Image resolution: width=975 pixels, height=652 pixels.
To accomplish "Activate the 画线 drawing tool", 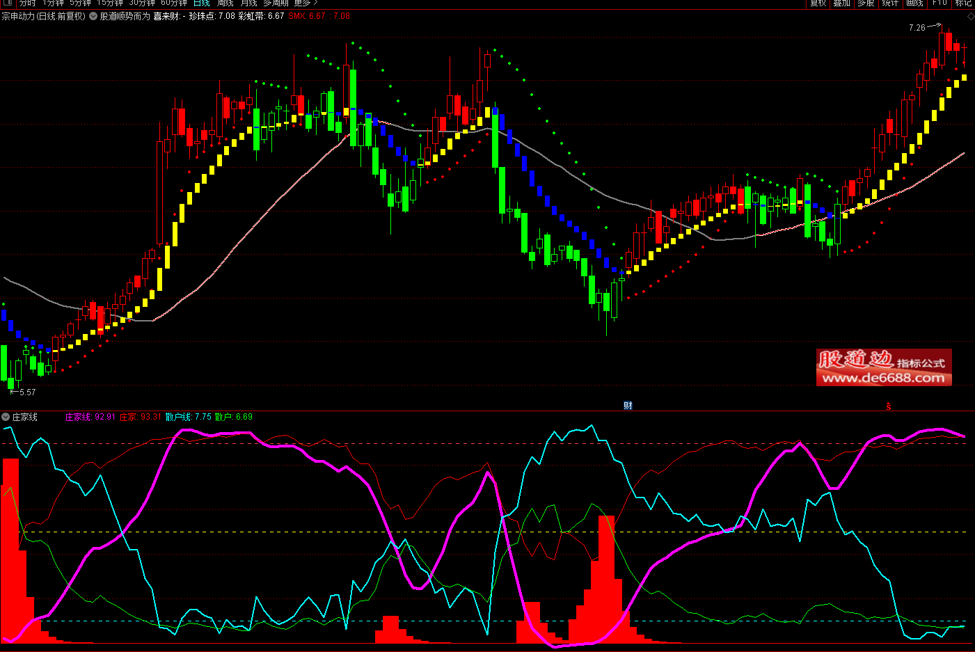I will coord(914,3).
